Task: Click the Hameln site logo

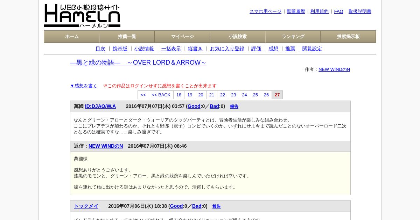Action: [x=82, y=16]
